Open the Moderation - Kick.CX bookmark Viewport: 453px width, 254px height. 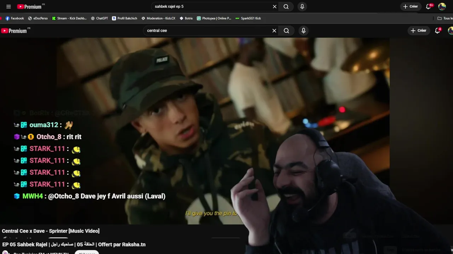[x=158, y=18]
